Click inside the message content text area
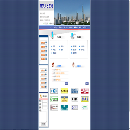This screenshot has width=130, height=130. point(43,117)
